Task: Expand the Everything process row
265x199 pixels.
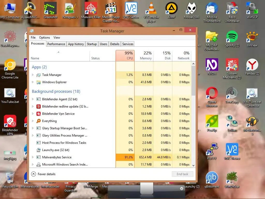Action: pyautogui.click(x=33, y=121)
